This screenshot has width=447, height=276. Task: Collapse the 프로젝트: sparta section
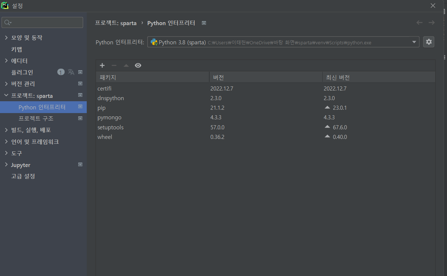point(6,95)
